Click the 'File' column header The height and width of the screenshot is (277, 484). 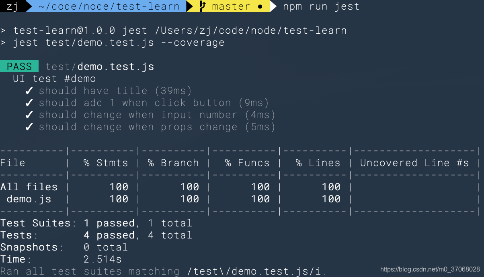coord(12,163)
